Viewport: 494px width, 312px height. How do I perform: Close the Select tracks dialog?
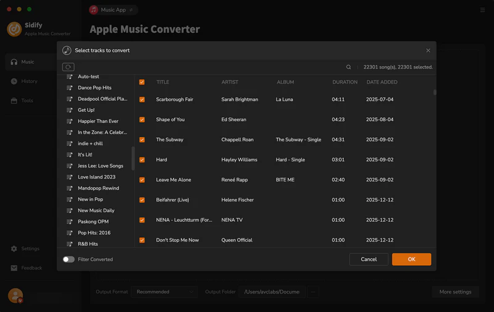click(428, 51)
